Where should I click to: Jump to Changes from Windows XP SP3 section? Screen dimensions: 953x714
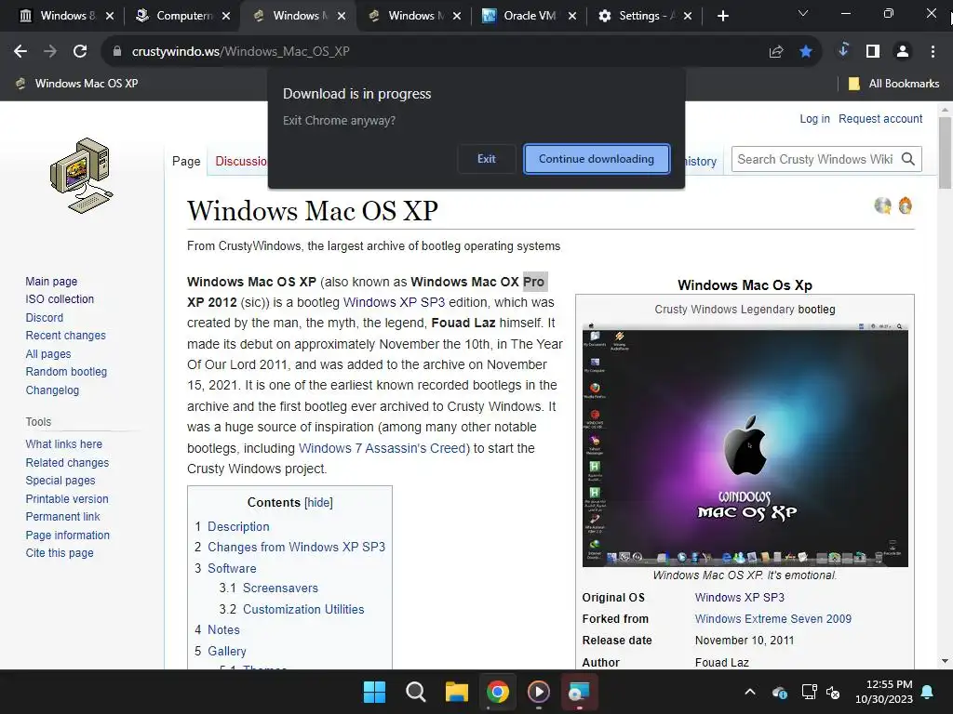tap(296, 547)
